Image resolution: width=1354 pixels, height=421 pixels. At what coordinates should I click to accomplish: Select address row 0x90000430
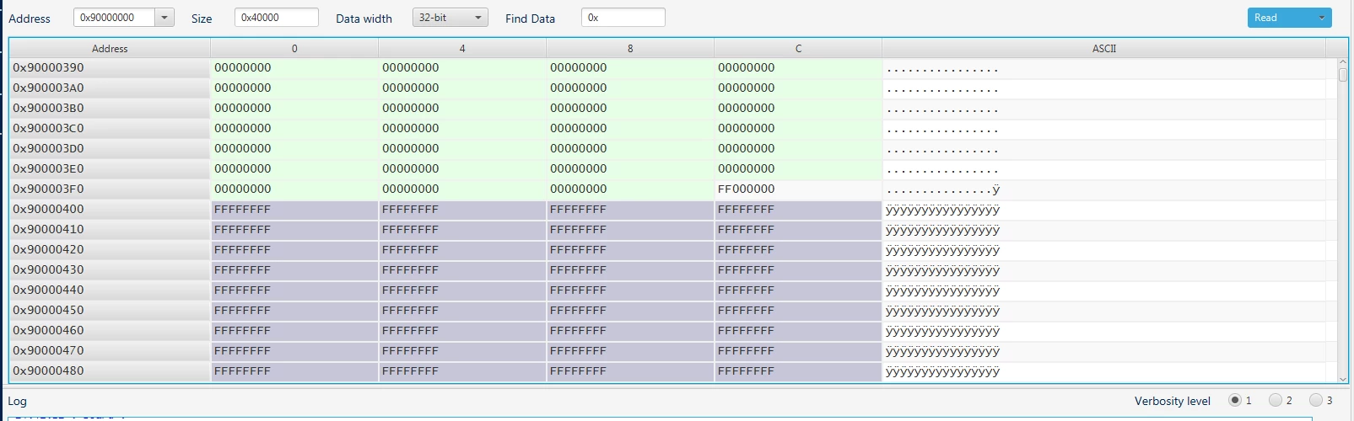coord(110,270)
